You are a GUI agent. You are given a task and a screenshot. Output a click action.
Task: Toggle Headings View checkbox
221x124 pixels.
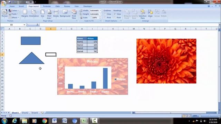115,14
